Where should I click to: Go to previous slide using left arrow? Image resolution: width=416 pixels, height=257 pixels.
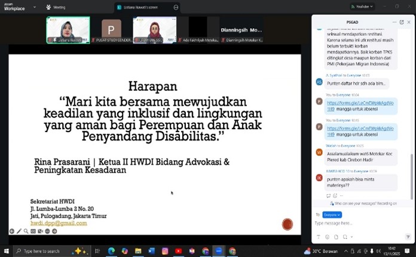(11, 231)
